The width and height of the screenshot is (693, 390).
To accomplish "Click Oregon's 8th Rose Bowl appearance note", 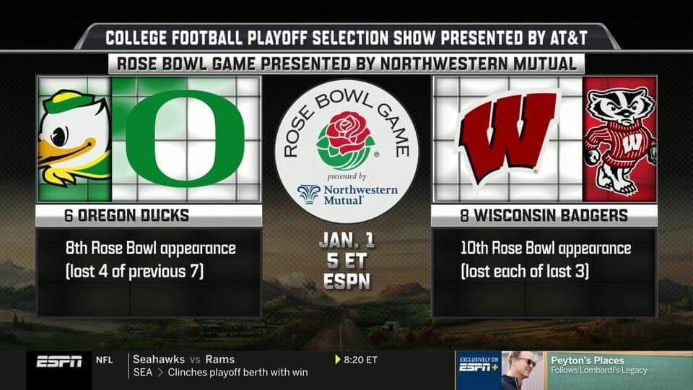I will tap(149, 261).
